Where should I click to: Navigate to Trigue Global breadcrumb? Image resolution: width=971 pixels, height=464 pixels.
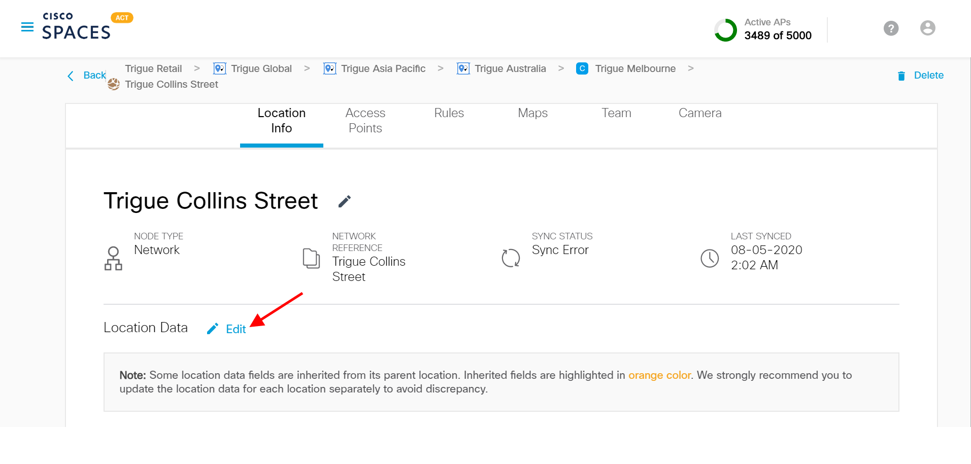click(261, 68)
